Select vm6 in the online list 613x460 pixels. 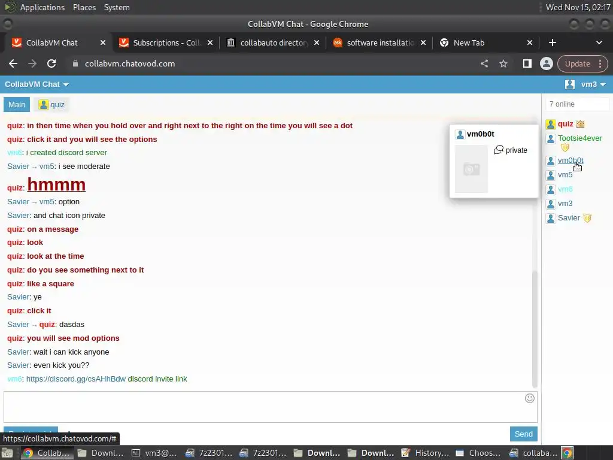pyautogui.click(x=565, y=189)
